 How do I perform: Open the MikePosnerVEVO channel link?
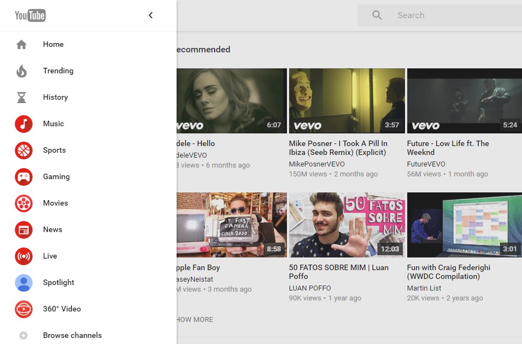317,164
